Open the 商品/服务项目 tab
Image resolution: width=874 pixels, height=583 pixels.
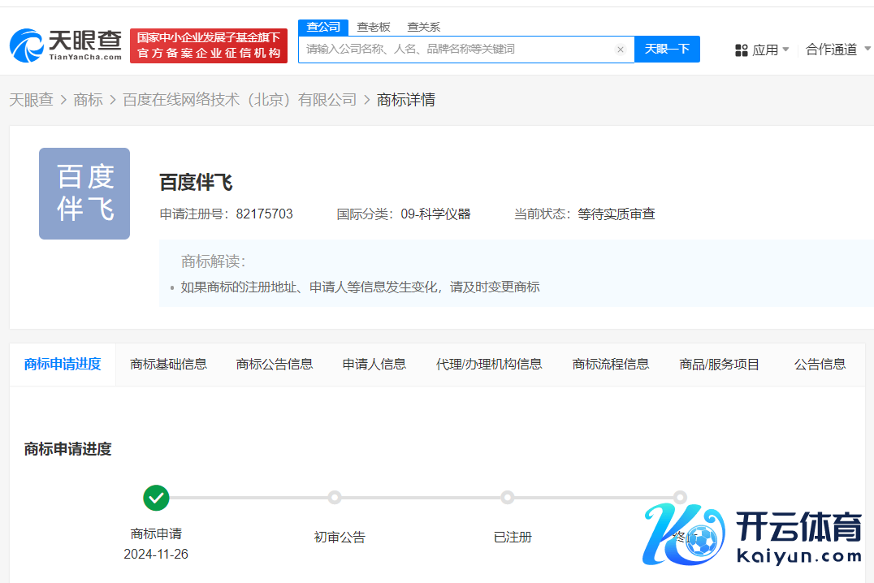719,364
